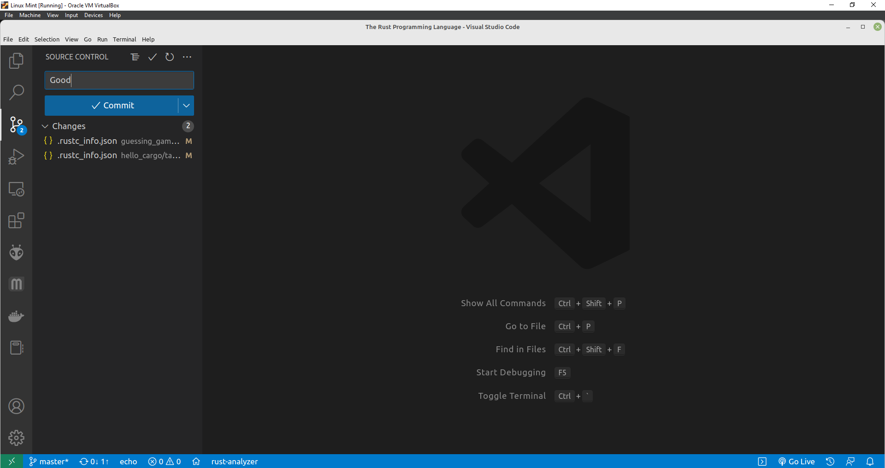
Task: Collapse the Changes section
Action: [x=45, y=126]
